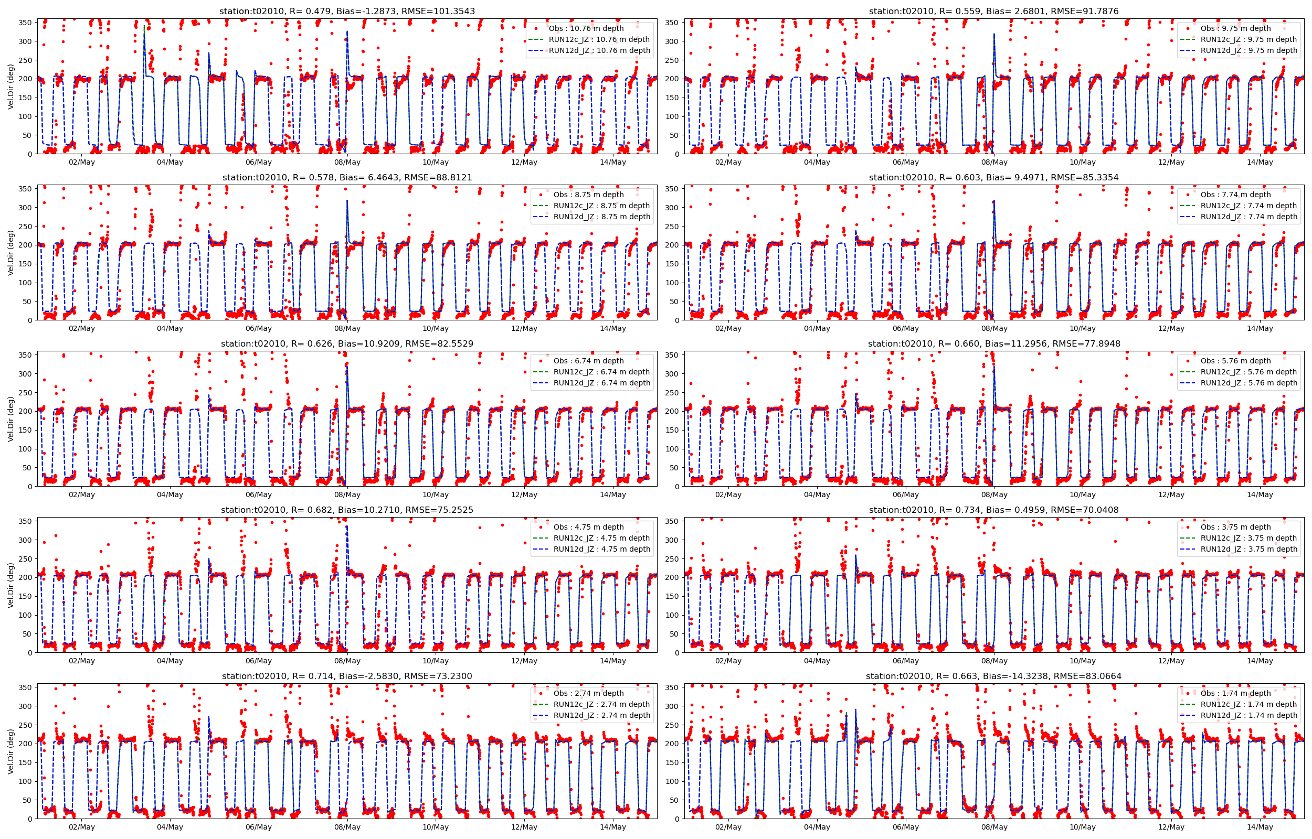This screenshot has height=839, width=1312.
Task: Click the title with Bias=-14.3238
Action: 993,676
